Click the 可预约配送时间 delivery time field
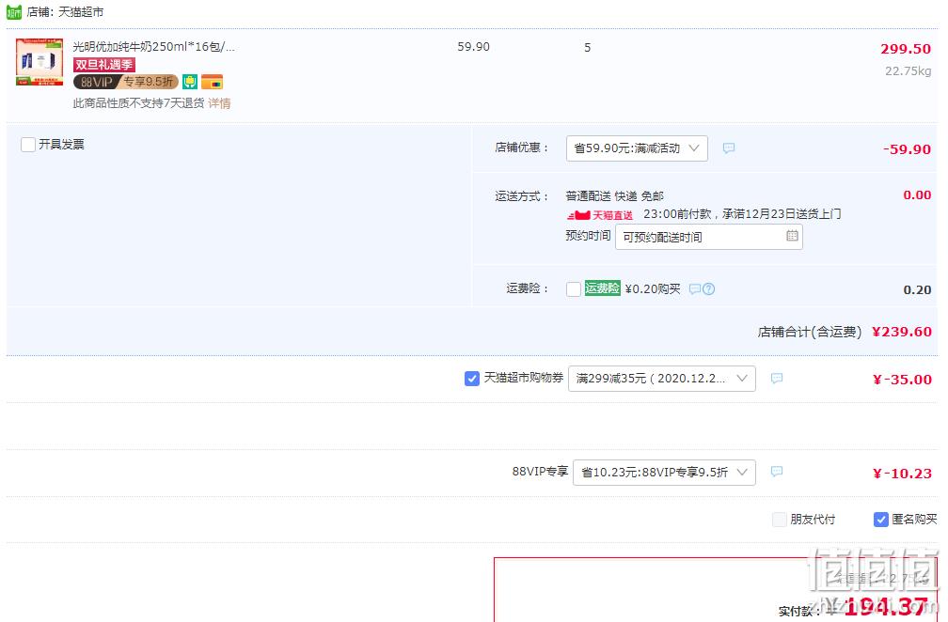Screen dimensions: 948x622 (x=708, y=237)
